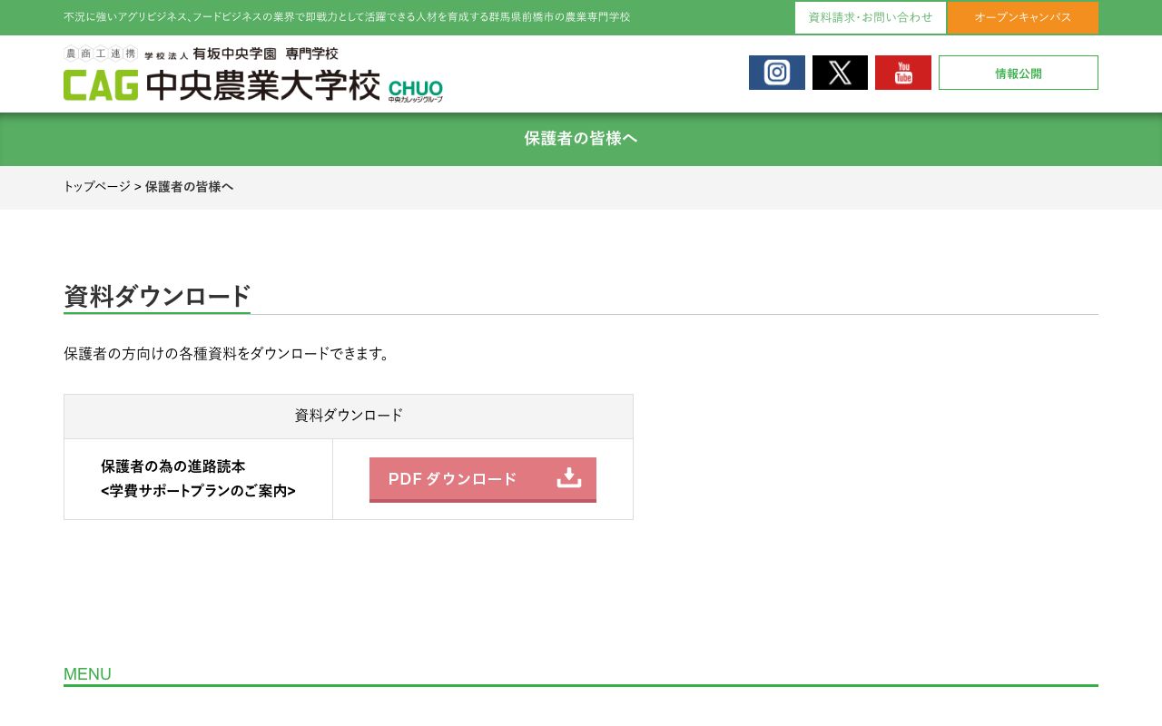The height and width of the screenshot is (726, 1162).
Task: Click the 保護者の為の進路読本 table cell
Action: pyautogui.click(x=198, y=479)
